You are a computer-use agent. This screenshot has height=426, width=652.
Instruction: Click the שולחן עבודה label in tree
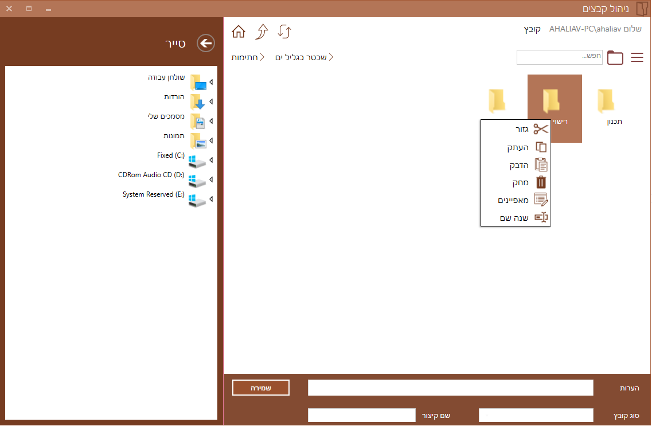(x=166, y=77)
